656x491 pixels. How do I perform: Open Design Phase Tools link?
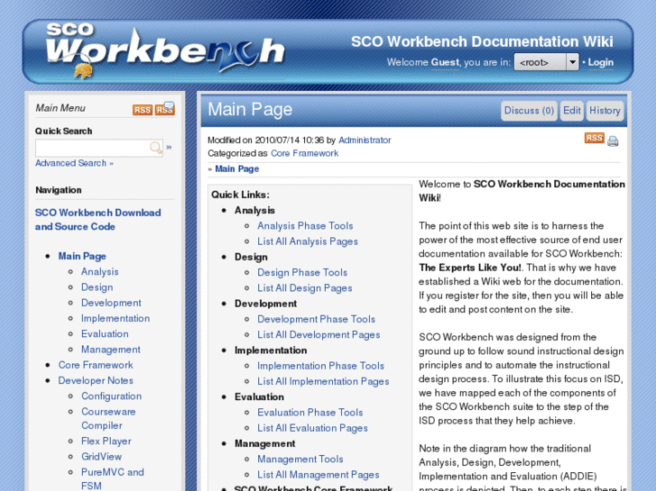(302, 272)
